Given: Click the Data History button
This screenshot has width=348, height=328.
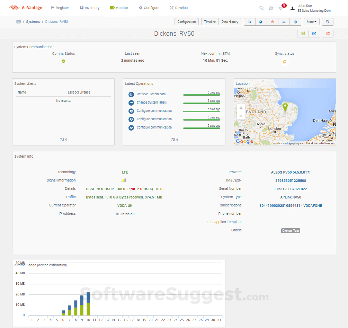Looking at the screenshot, I should [x=230, y=22].
